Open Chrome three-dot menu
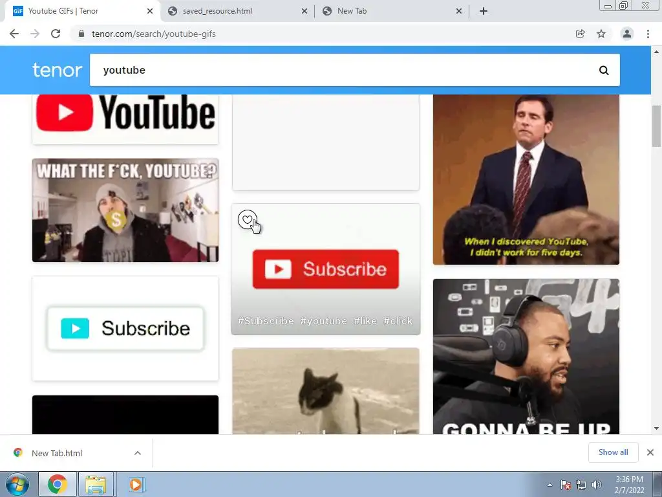 point(648,34)
